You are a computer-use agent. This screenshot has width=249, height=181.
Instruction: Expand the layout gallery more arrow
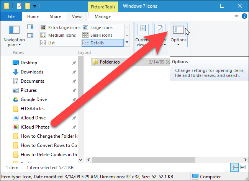click(x=127, y=43)
